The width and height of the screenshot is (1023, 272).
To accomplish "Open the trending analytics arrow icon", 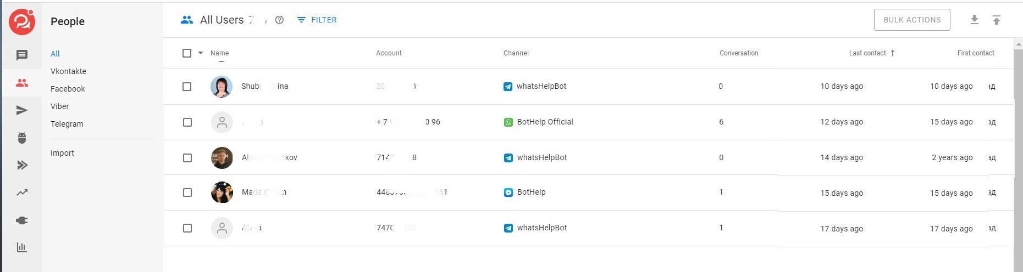I will [22, 192].
